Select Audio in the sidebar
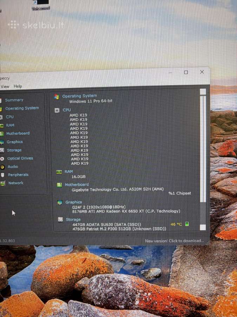 13,166
